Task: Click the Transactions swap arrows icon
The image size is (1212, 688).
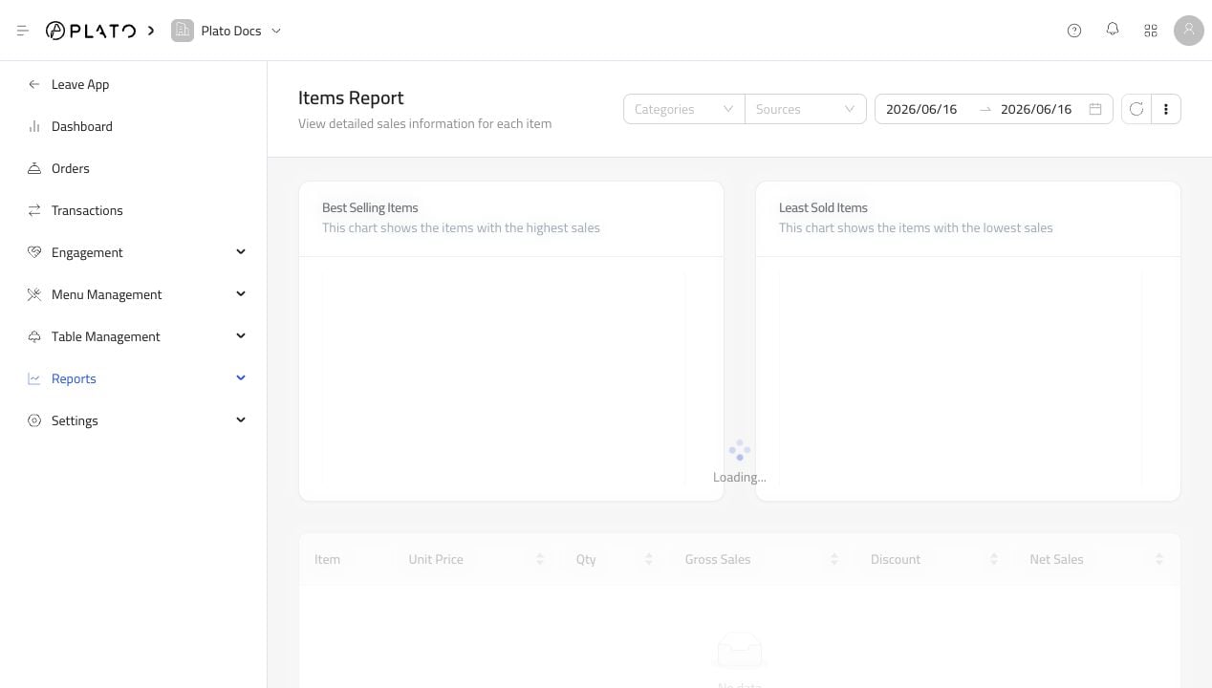Action: (34, 210)
